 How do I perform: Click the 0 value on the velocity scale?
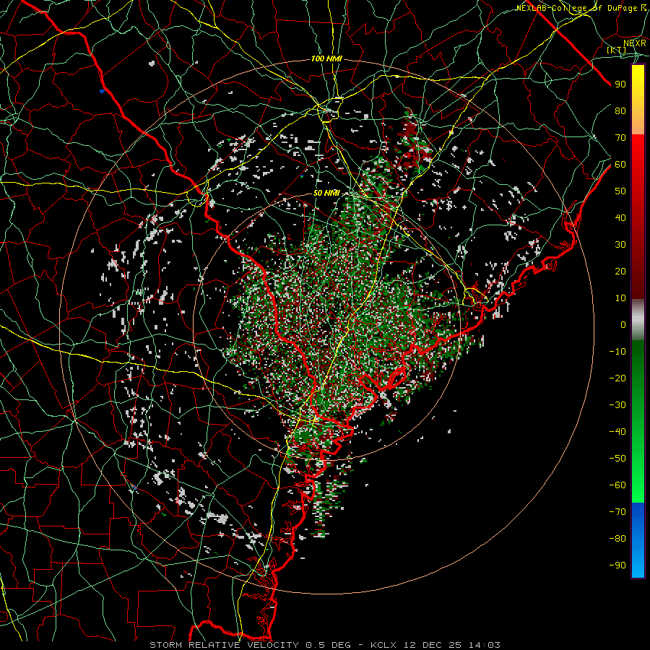(623, 325)
